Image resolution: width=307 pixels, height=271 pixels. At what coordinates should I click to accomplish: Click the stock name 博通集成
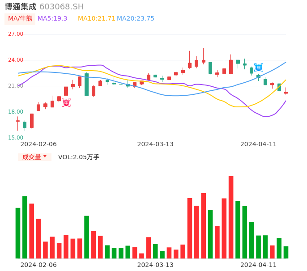click(21, 7)
